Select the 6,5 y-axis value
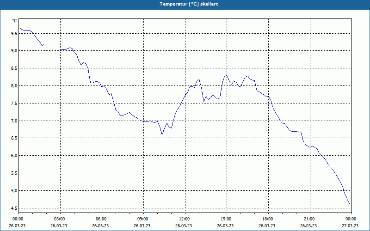The height and width of the screenshot is (231, 370). pos(14,138)
